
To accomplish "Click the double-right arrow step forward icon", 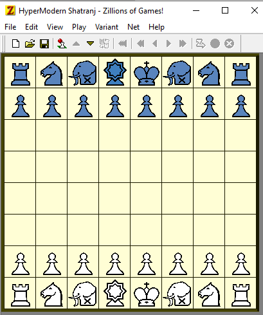I will [x=183, y=44].
